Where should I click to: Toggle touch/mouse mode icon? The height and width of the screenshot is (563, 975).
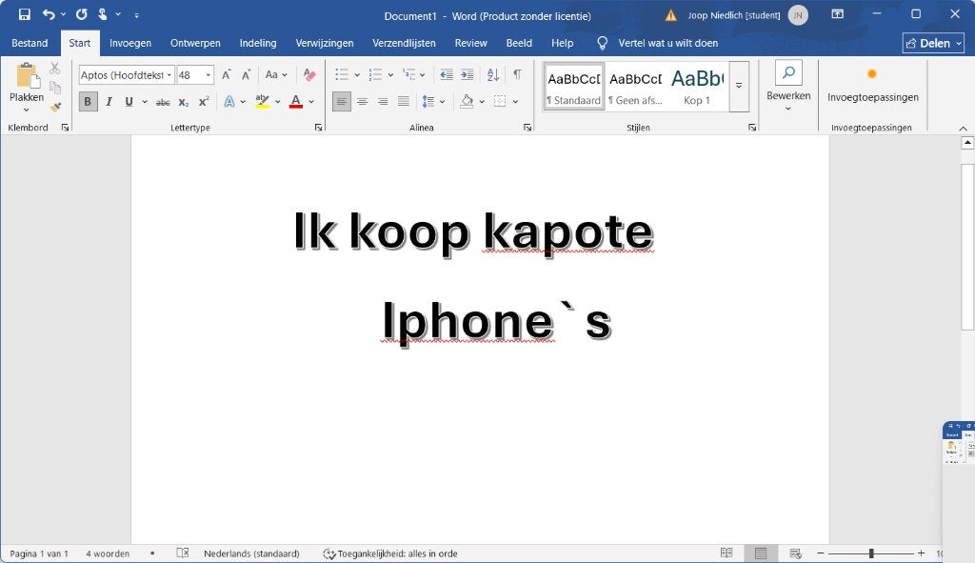pyautogui.click(x=103, y=14)
